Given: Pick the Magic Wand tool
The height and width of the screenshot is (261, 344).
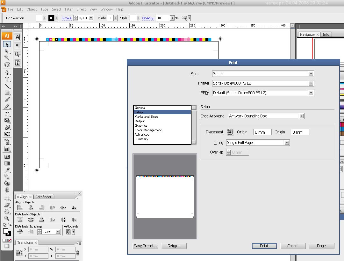Looking at the screenshot, I should [x=7, y=57].
